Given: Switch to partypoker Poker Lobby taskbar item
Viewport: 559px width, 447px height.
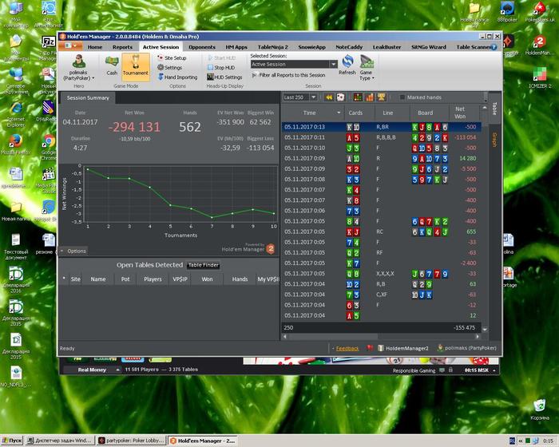Looking at the screenshot, I should (132, 441).
